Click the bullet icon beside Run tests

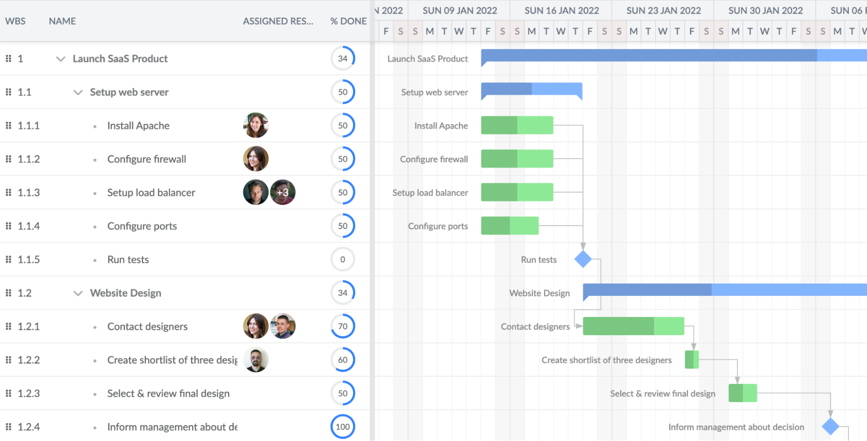point(95,259)
